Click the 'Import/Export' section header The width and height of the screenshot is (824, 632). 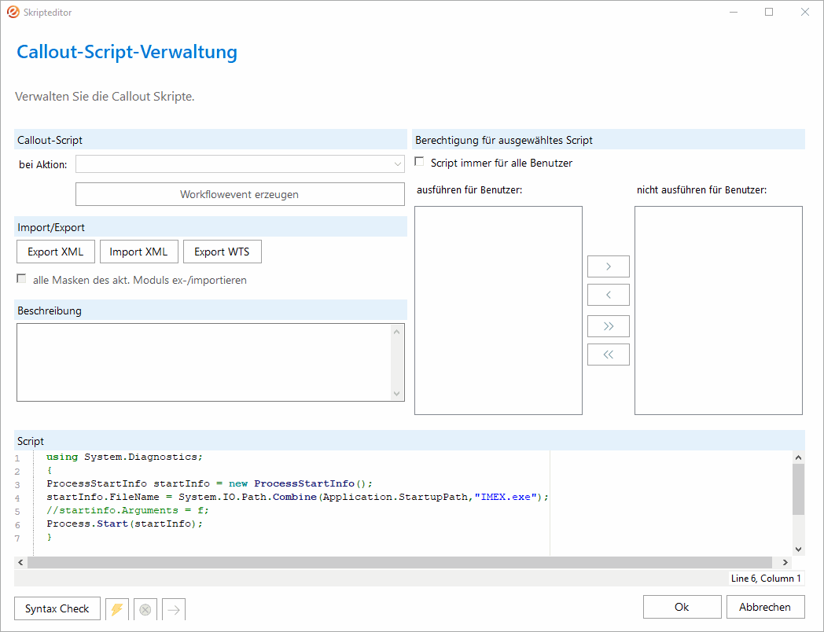pyautogui.click(x=211, y=227)
